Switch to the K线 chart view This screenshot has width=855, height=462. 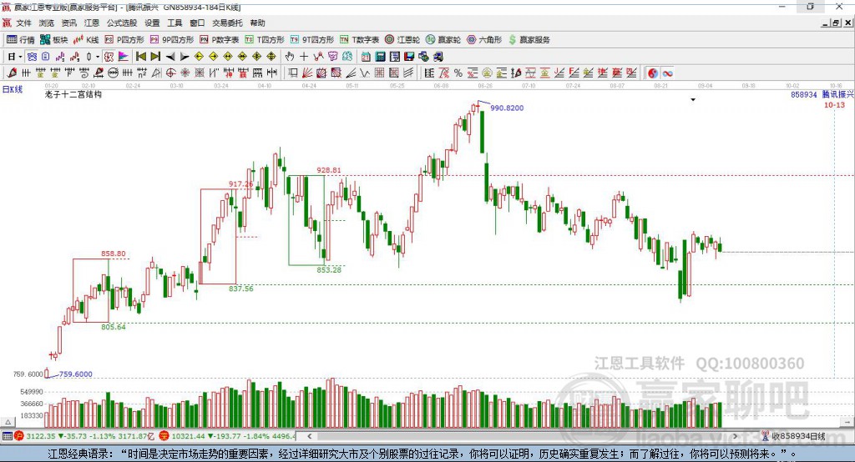click(86, 40)
